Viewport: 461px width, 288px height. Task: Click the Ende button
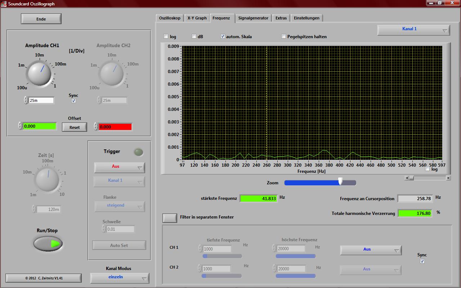click(41, 19)
